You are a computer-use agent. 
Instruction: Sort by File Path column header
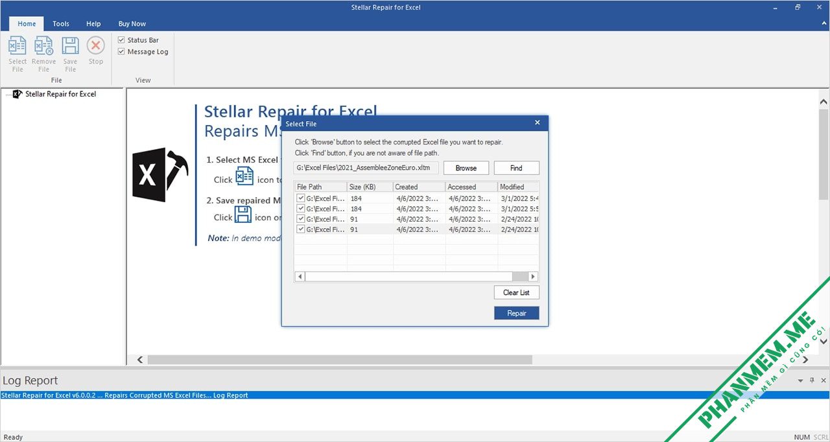pyautogui.click(x=321, y=187)
